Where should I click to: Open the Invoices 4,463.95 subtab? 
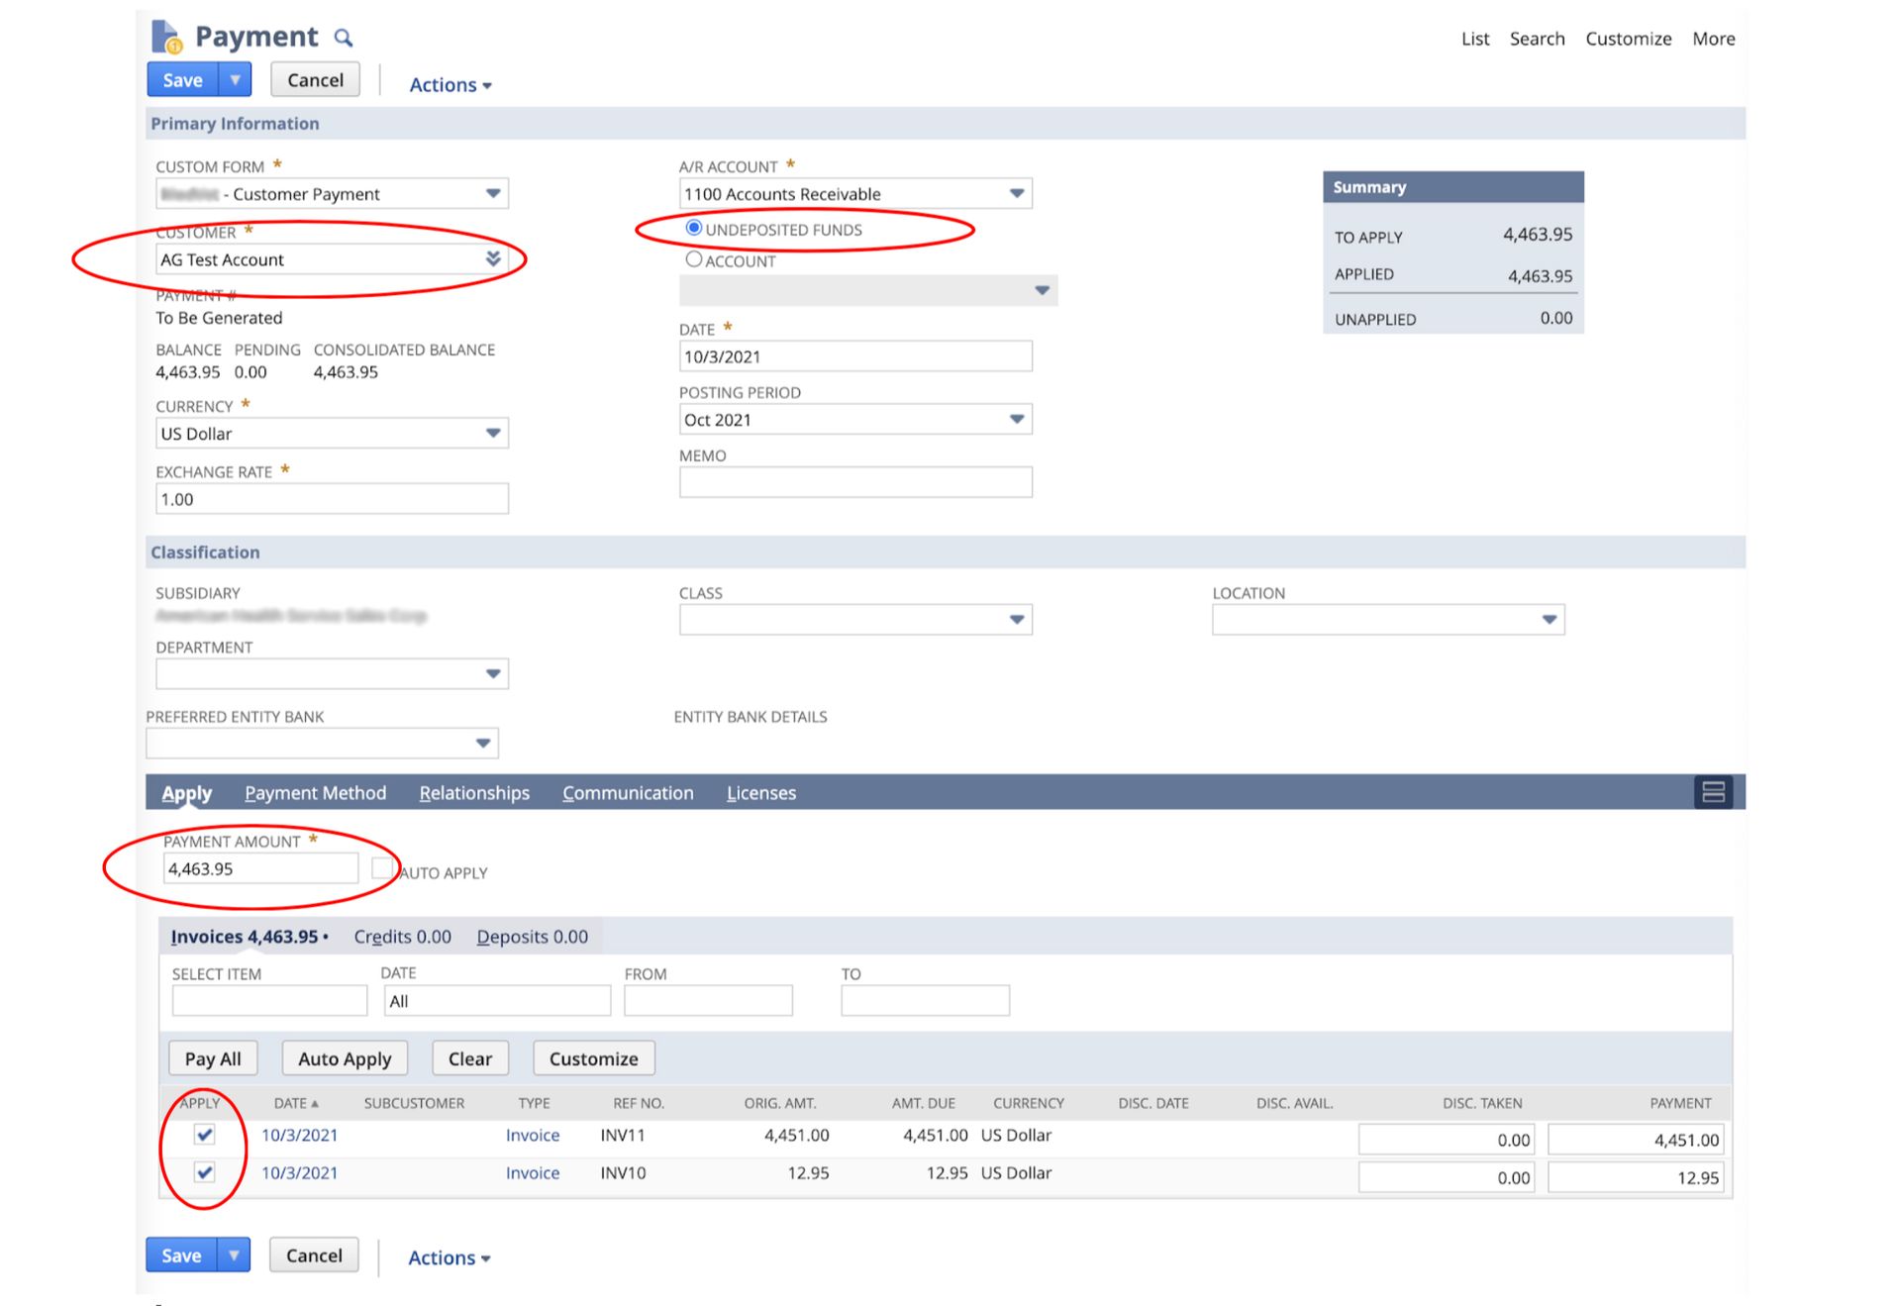245,937
